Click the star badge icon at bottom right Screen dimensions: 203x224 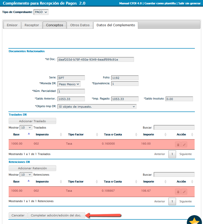pos(195,220)
